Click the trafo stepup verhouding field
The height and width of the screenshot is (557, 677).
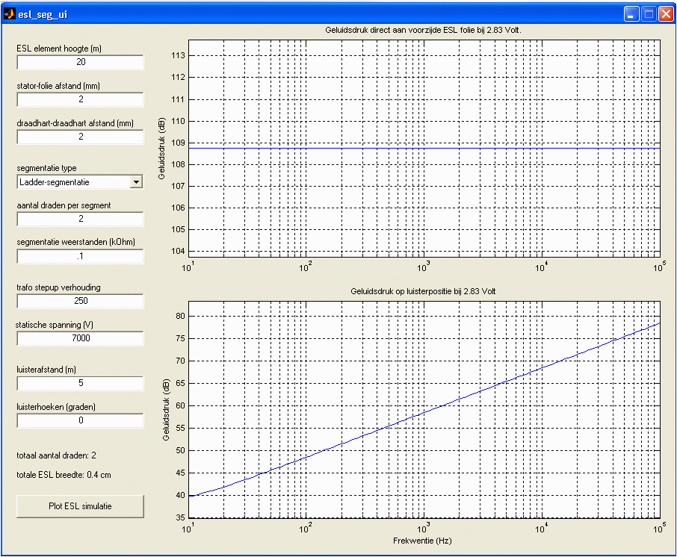pyautogui.click(x=80, y=301)
